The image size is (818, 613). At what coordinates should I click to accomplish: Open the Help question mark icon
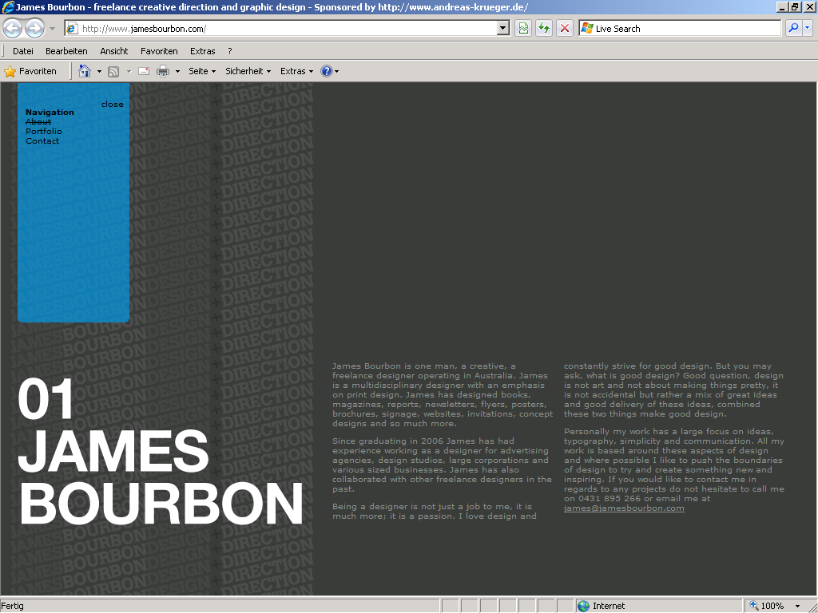click(x=326, y=71)
